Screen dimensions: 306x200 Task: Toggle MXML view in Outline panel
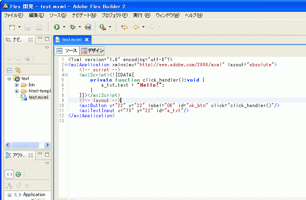point(9,174)
